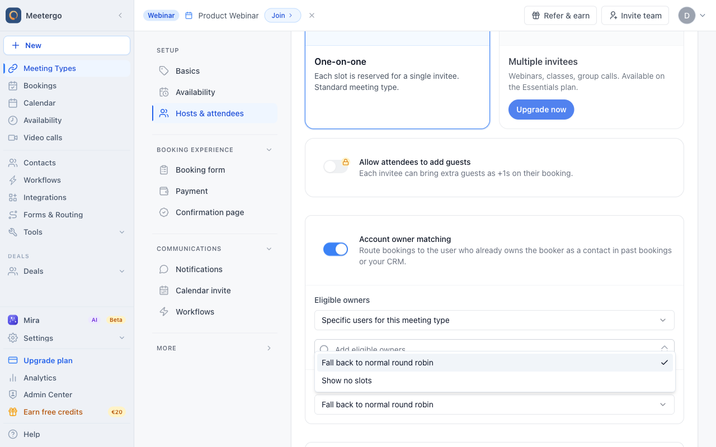Select Fall back to normal round robin option
The width and height of the screenshot is (716, 447).
tap(494, 363)
